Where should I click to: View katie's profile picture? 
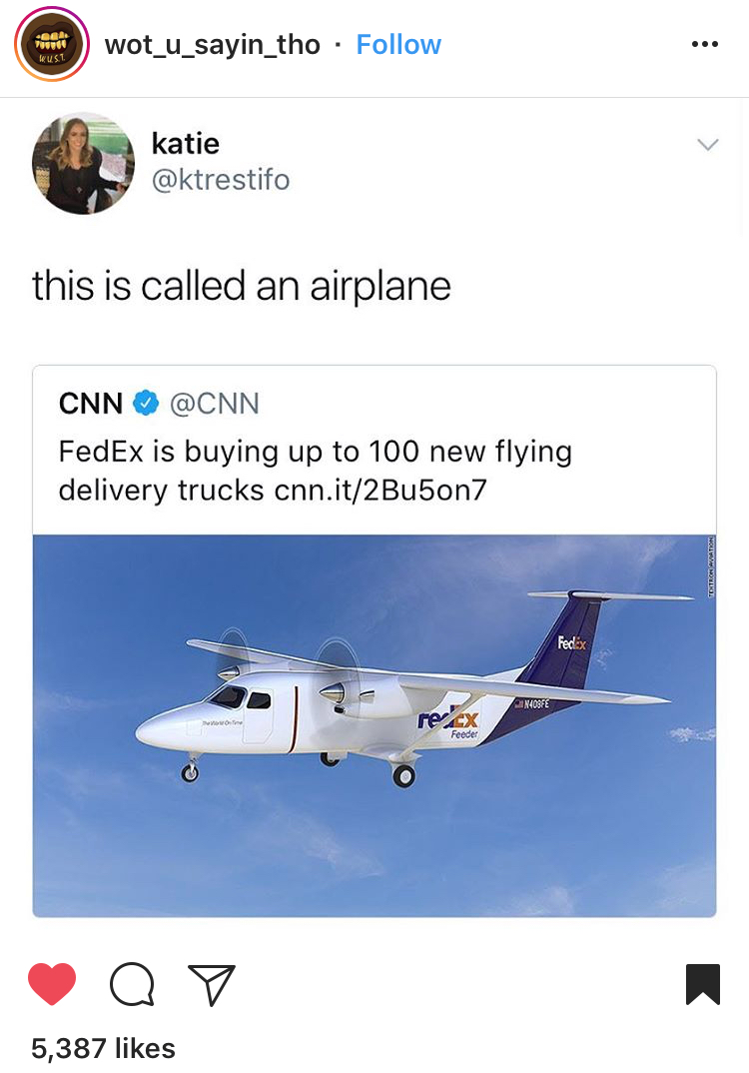(x=83, y=164)
